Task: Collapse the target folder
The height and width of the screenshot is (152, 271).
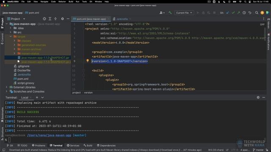Action: (x=11, y=37)
